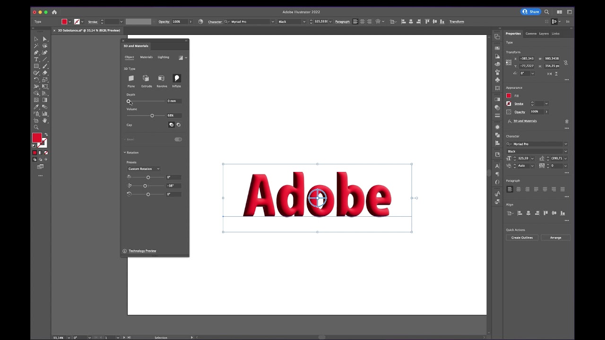Swap fill and stroke colors
The height and width of the screenshot is (340, 605).
[46, 135]
